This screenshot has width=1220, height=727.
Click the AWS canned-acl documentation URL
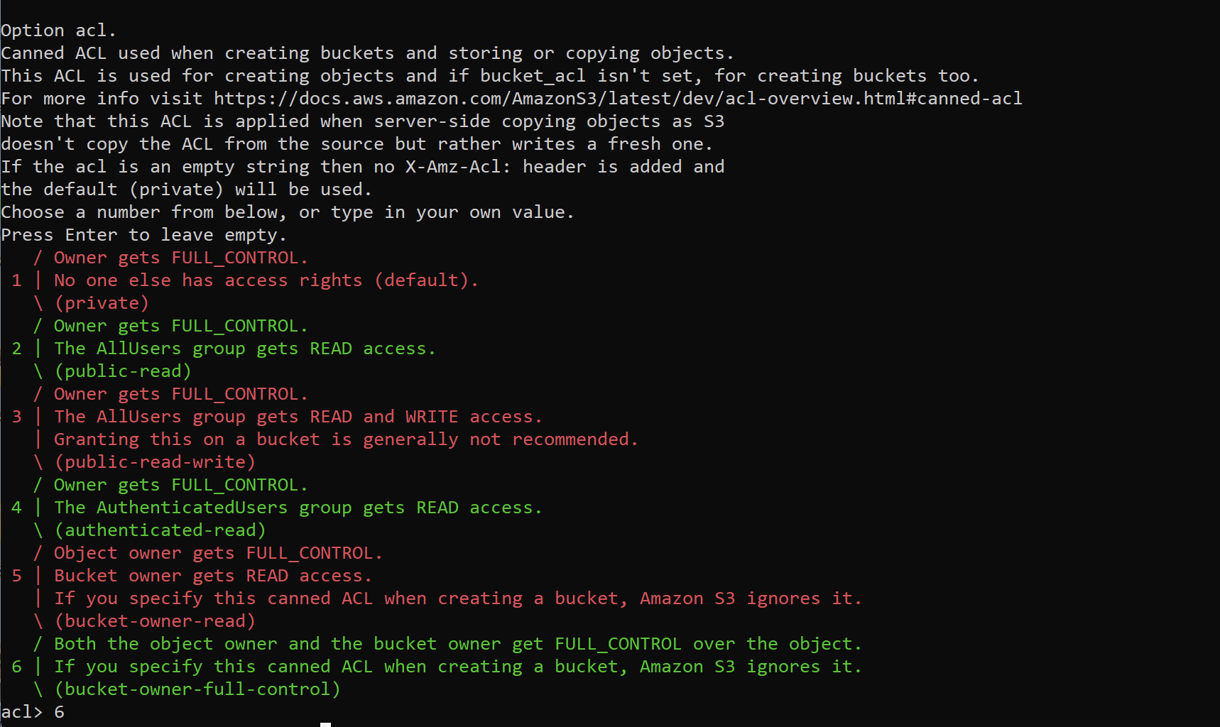[618, 99]
